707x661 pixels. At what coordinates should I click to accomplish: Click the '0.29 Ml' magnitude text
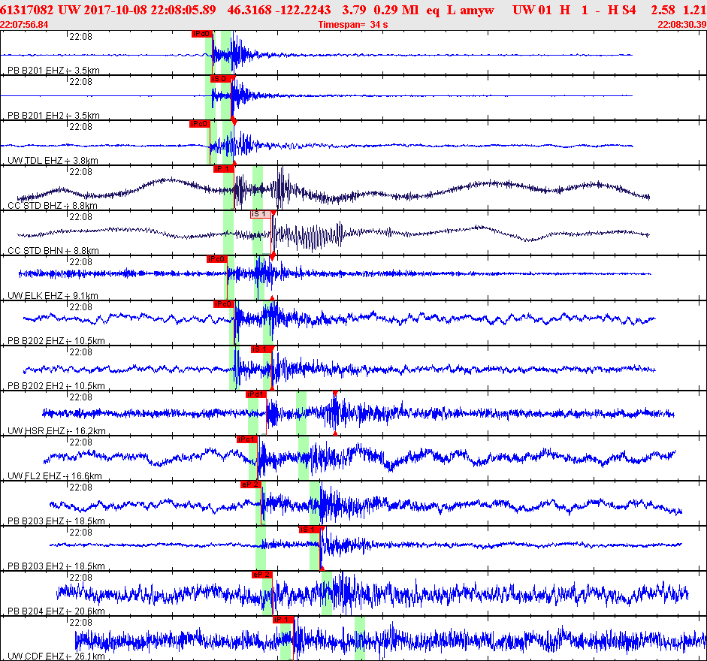click(396, 10)
